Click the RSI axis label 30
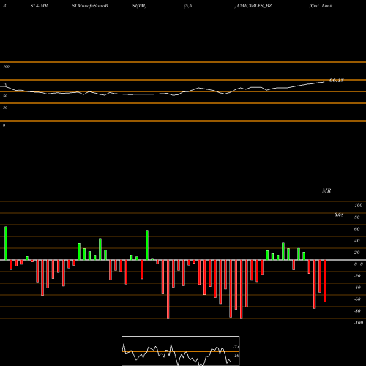The height and width of the screenshot is (366, 366). [5, 108]
